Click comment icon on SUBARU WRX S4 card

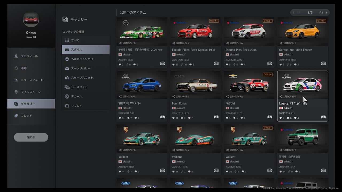135,118
